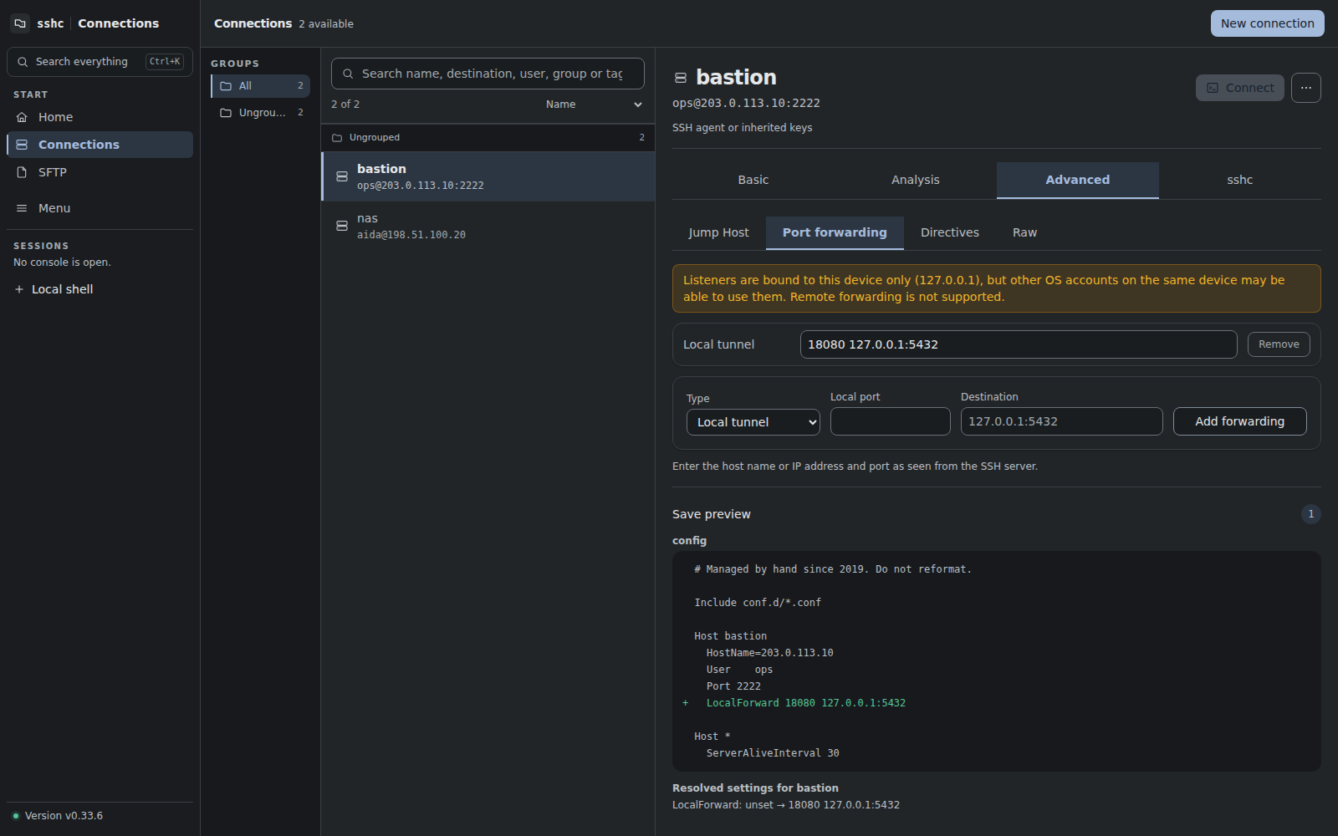Image resolution: width=1338 pixels, height=836 pixels.
Task: Focus the connection search field
Action: [x=488, y=74]
